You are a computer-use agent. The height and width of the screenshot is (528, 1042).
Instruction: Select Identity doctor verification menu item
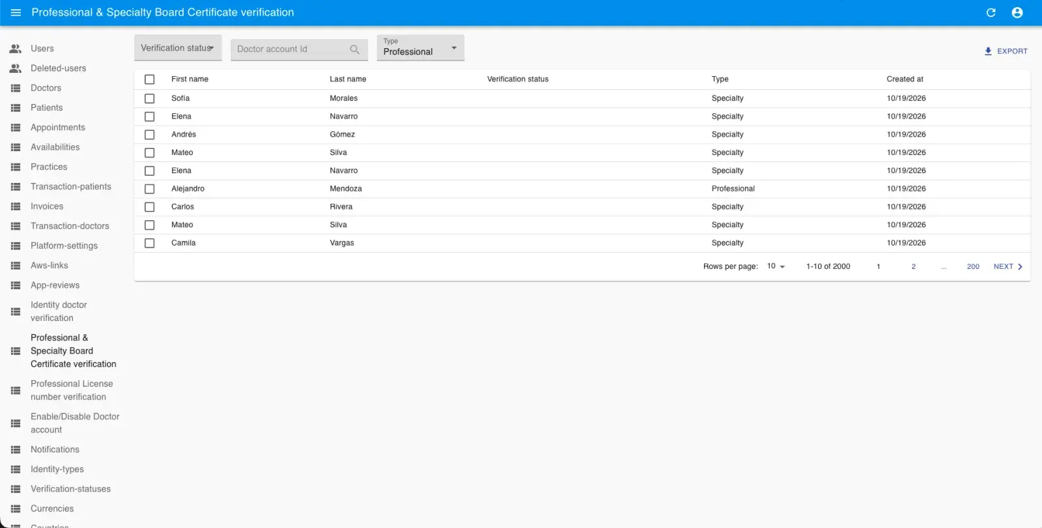(59, 312)
